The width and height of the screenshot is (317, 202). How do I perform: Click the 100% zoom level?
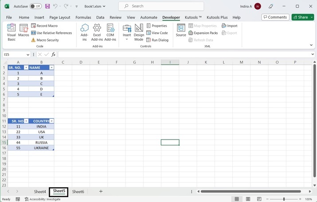click(308, 199)
